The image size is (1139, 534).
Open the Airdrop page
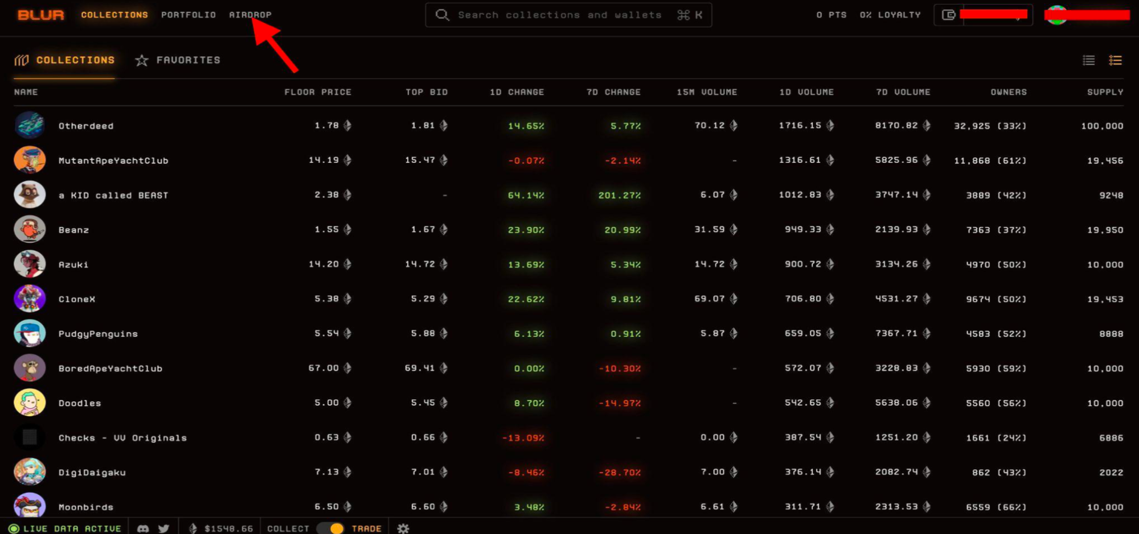pyautogui.click(x=250, y=15)
